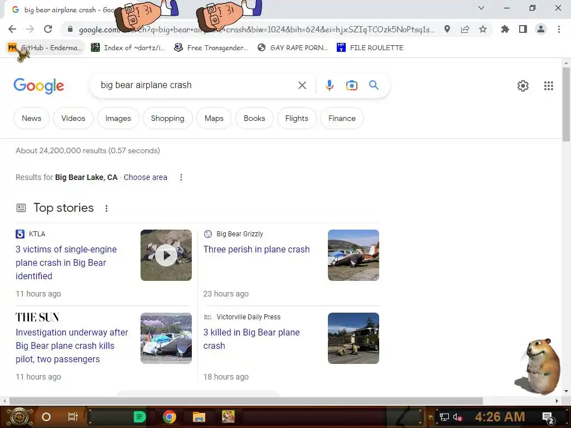Open Chrome three-dot menu
Image resolution: width=571 pixels, height=428 pixels.
point(559,29)
